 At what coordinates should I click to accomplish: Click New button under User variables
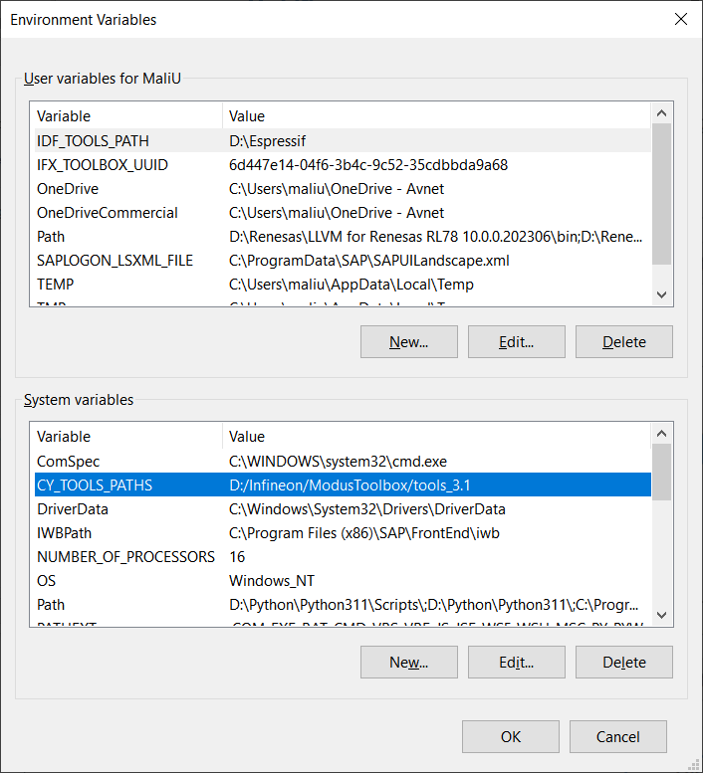(x=408, y=341)
